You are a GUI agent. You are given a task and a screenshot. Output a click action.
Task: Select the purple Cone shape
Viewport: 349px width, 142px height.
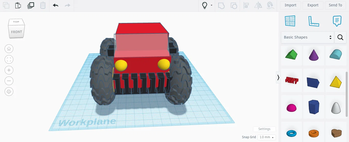coord(314,55)
